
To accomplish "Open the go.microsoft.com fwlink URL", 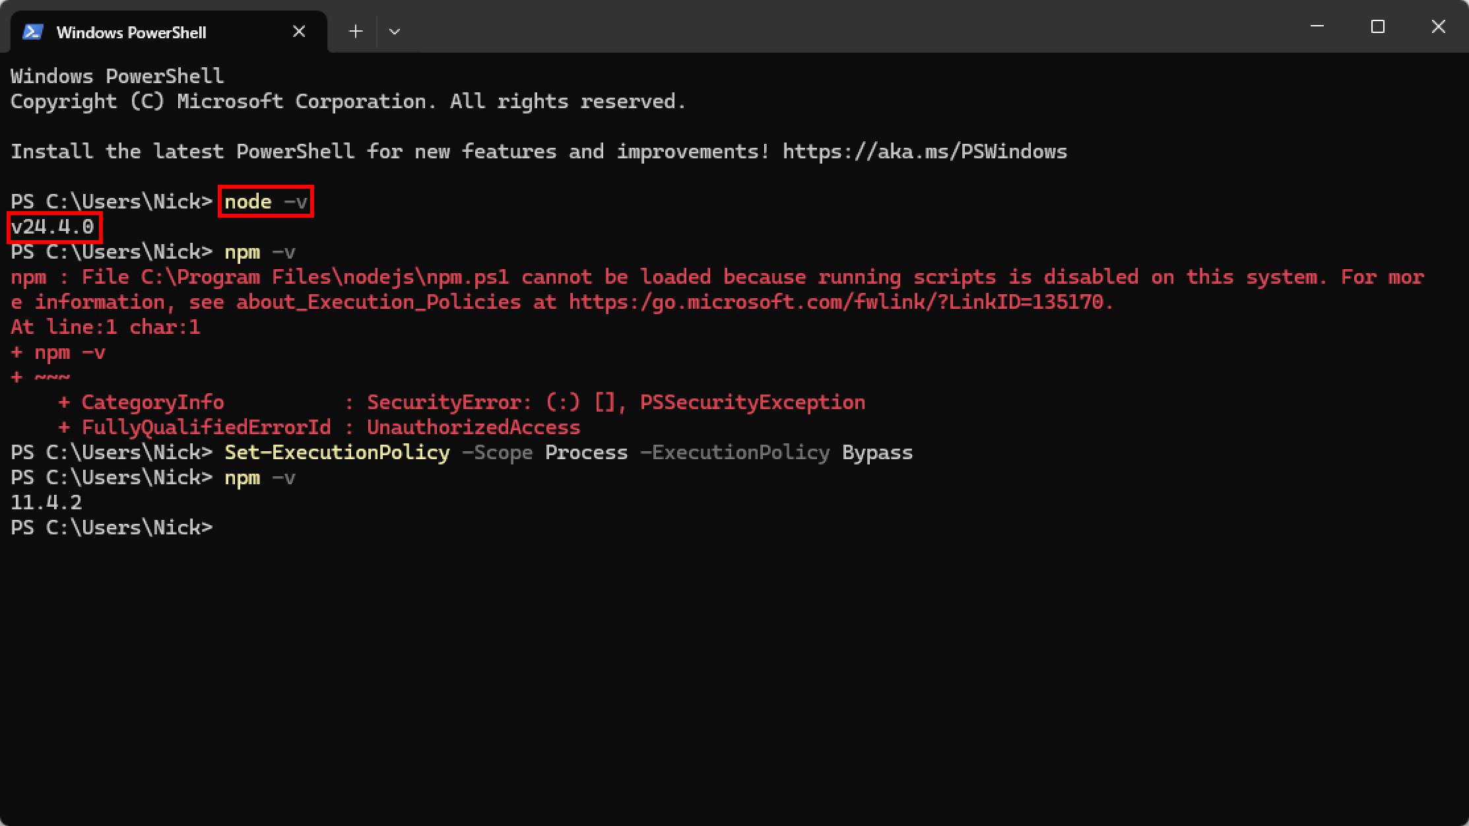I will (x=841, y=302).
